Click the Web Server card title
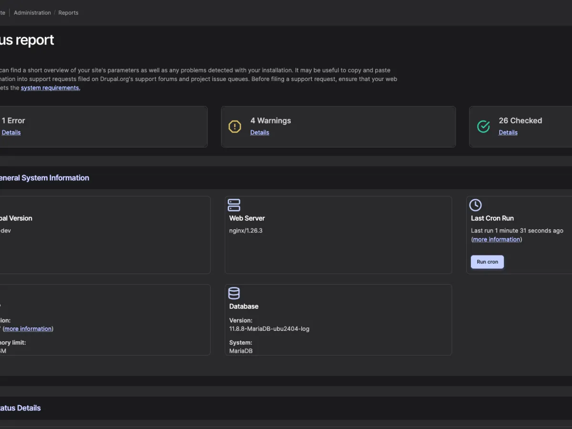The width and height of the screenshot is (572, 429). [247, 218]
